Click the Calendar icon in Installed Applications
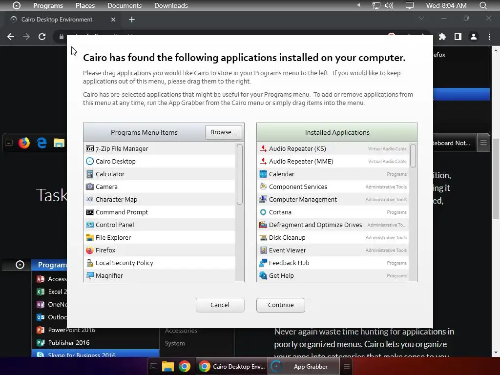500x375 pixels. tap(263, 174)
